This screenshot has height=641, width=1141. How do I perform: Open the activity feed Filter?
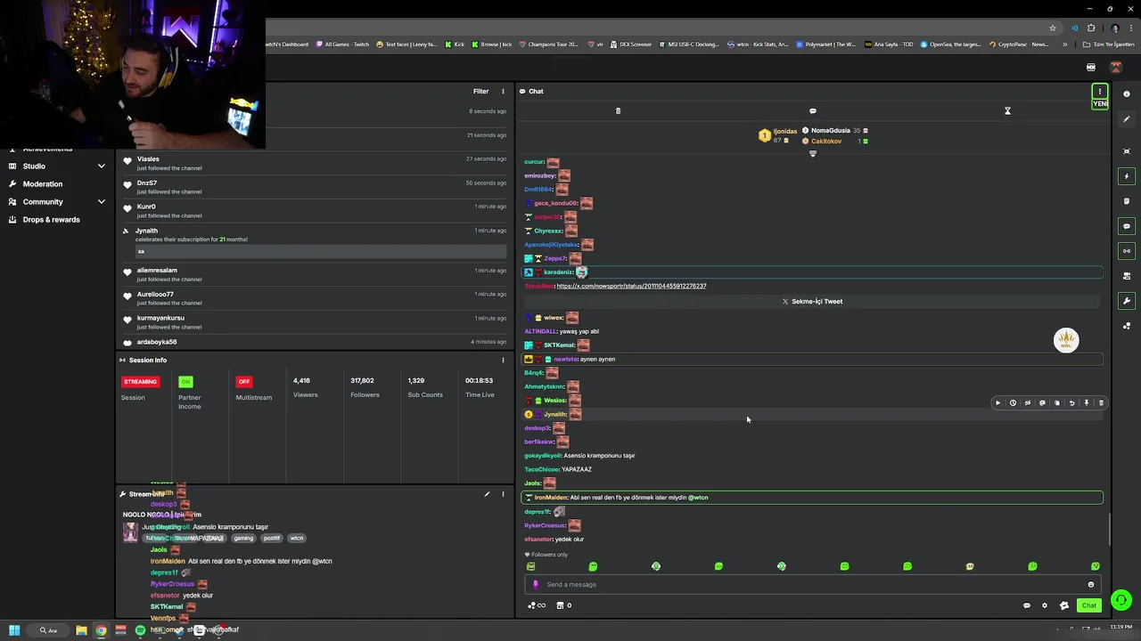coord(480,91)
